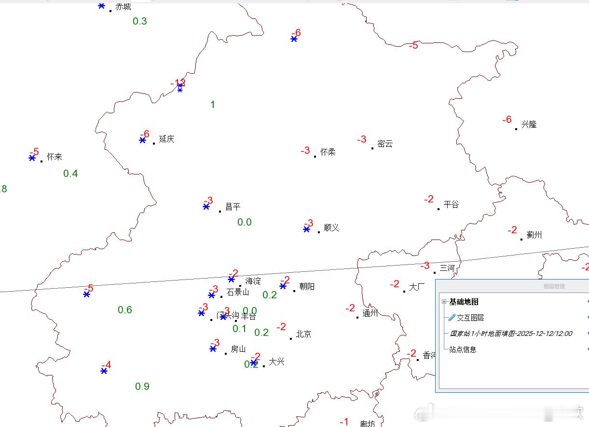
Task: Click the snow symbol beside 赤城
Action: [x=101, y=6]
